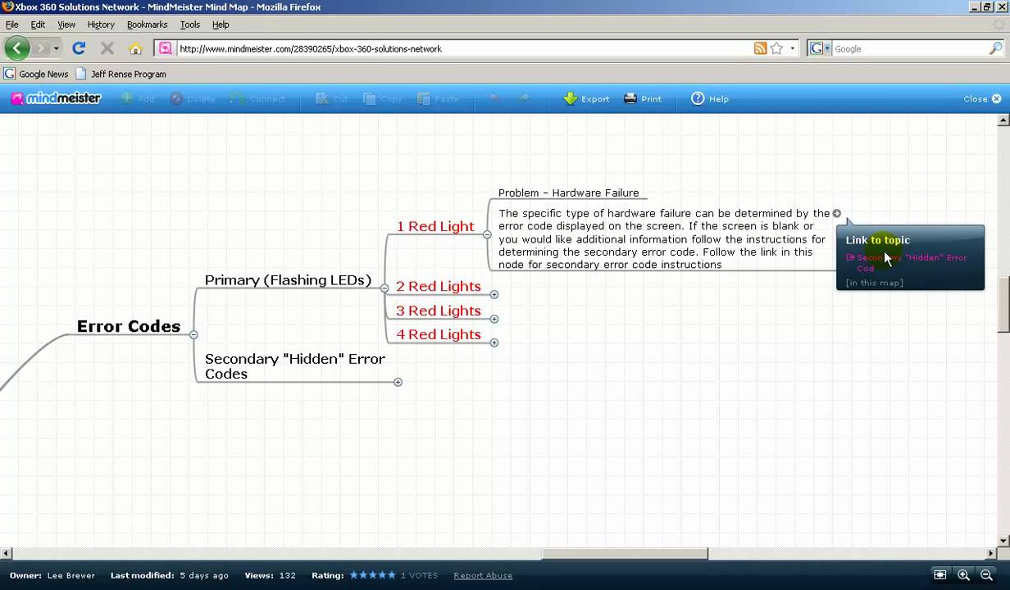Select the 3 Red Lights topic

click(439, 311)
